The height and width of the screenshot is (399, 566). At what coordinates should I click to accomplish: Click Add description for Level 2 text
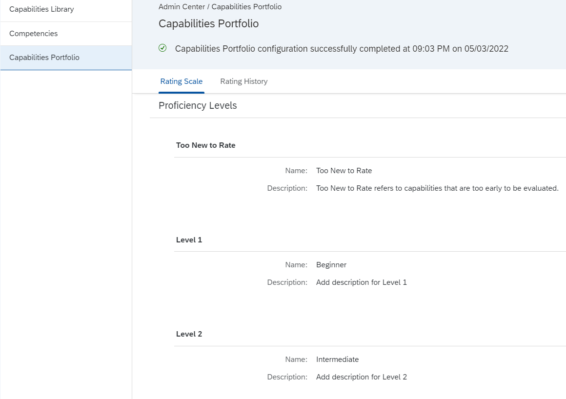(x=362, y=377)
